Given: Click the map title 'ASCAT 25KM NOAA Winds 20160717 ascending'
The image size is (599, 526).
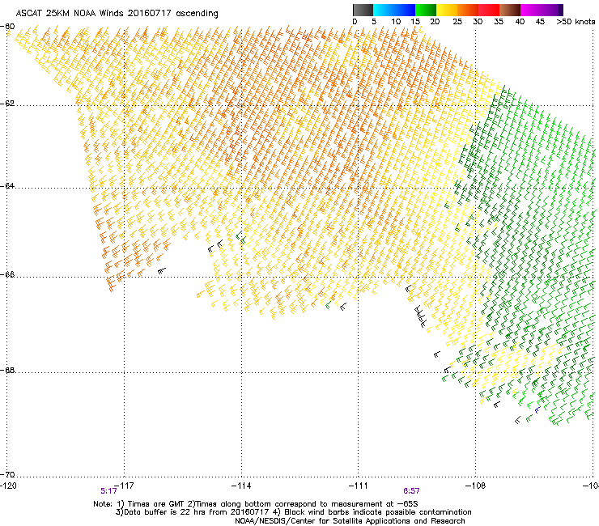Looking at the screenshot, I should [x=117, y=14].
